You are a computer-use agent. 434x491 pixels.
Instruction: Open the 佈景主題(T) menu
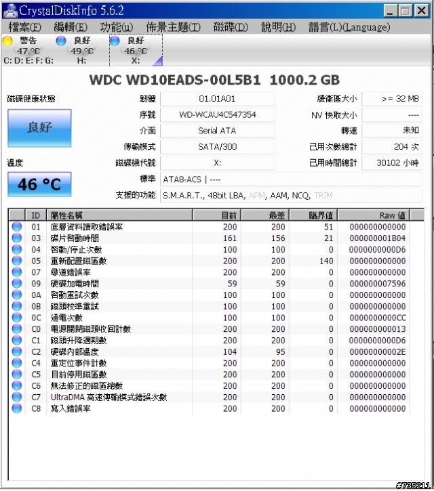(173, 27)
